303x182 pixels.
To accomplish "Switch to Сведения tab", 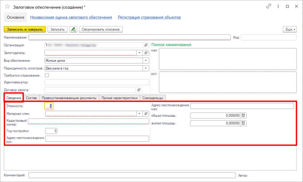I will click(x=13, y=98).
